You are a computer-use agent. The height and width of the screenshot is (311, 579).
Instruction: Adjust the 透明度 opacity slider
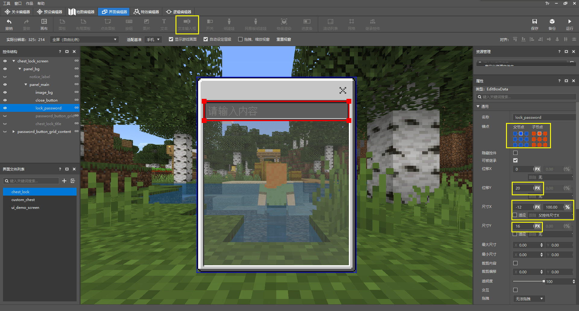pos(543,281)
